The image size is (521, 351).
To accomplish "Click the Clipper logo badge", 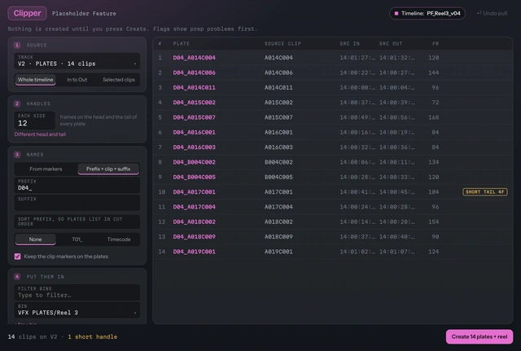I will pyautogui.click(x=27, y=13).
